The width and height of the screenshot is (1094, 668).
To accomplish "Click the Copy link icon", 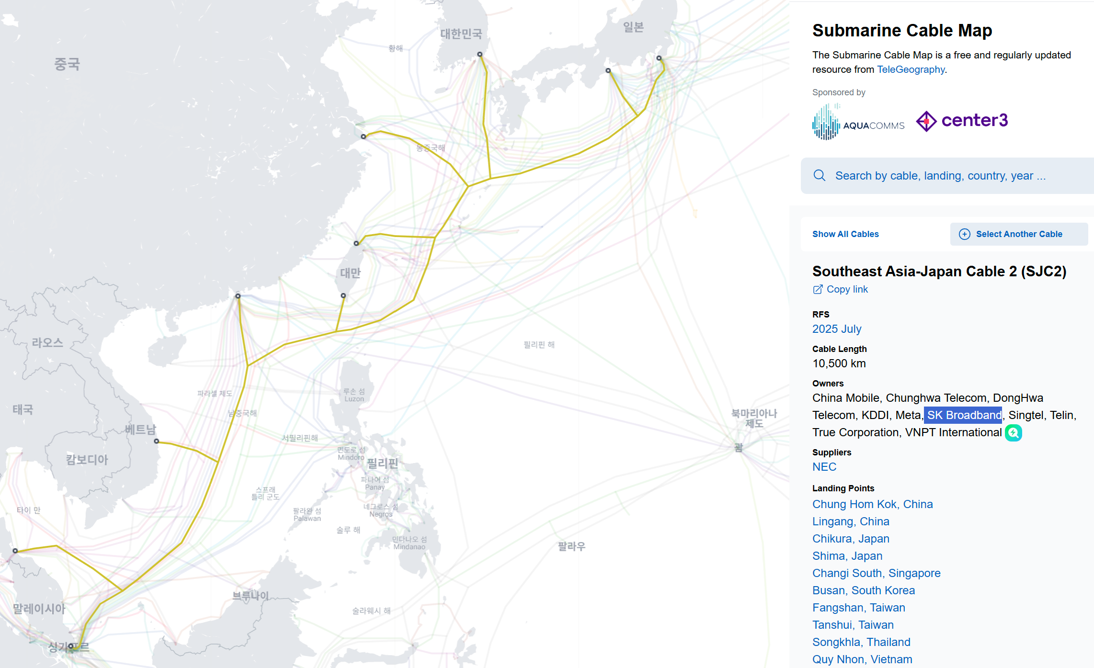I will pyautogui.click(x=818, y=289).
